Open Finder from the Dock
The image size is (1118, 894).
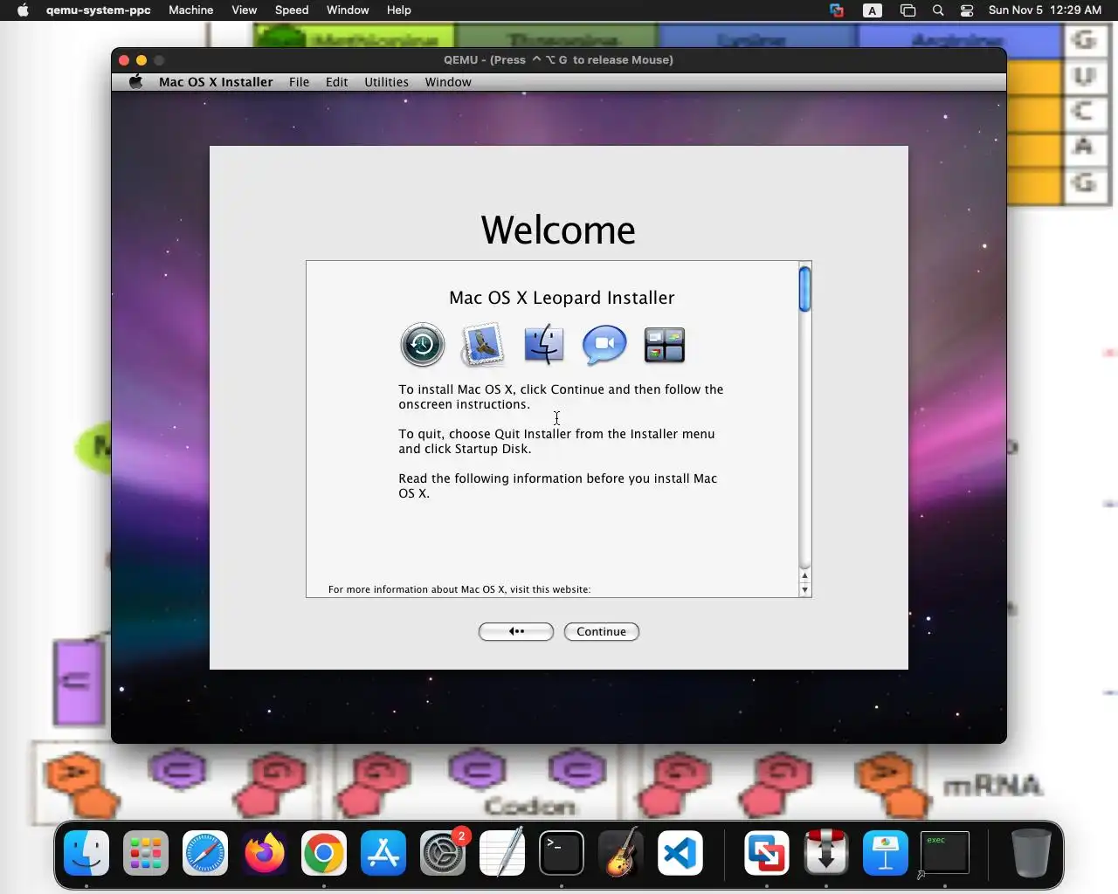pyautogui.click(x=86, y=853)
